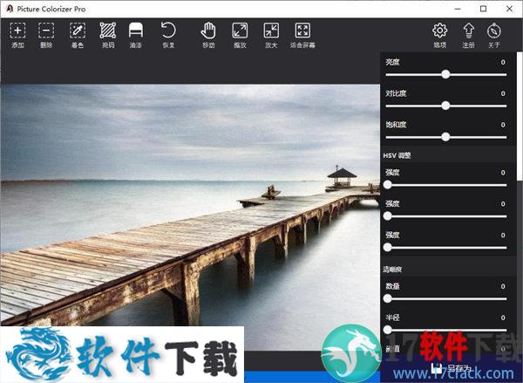The width and height of the screenshot is (523, 383).
Task: Click the 对比度 (Contrast) slider handle
Action: coord(445,106)
